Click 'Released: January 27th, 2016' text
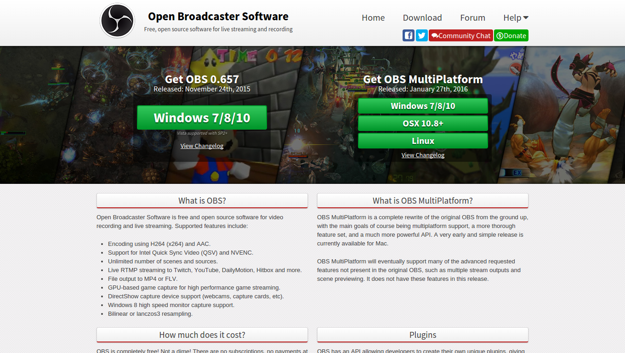The image size is (625, 353). [x=423, y=89]
